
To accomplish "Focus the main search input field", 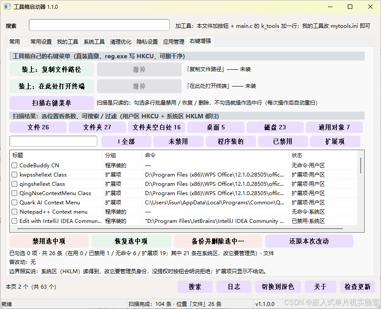I will [99, 25].
